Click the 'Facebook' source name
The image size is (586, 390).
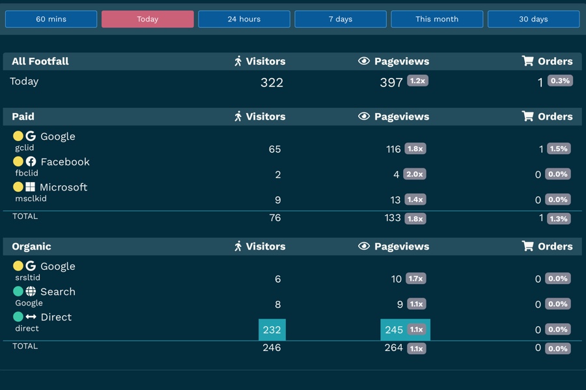tap(65, 162)
